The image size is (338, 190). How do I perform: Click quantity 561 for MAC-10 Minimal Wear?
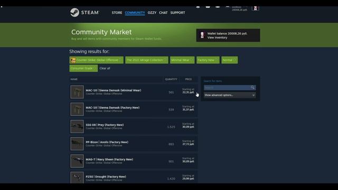point(171,92)
